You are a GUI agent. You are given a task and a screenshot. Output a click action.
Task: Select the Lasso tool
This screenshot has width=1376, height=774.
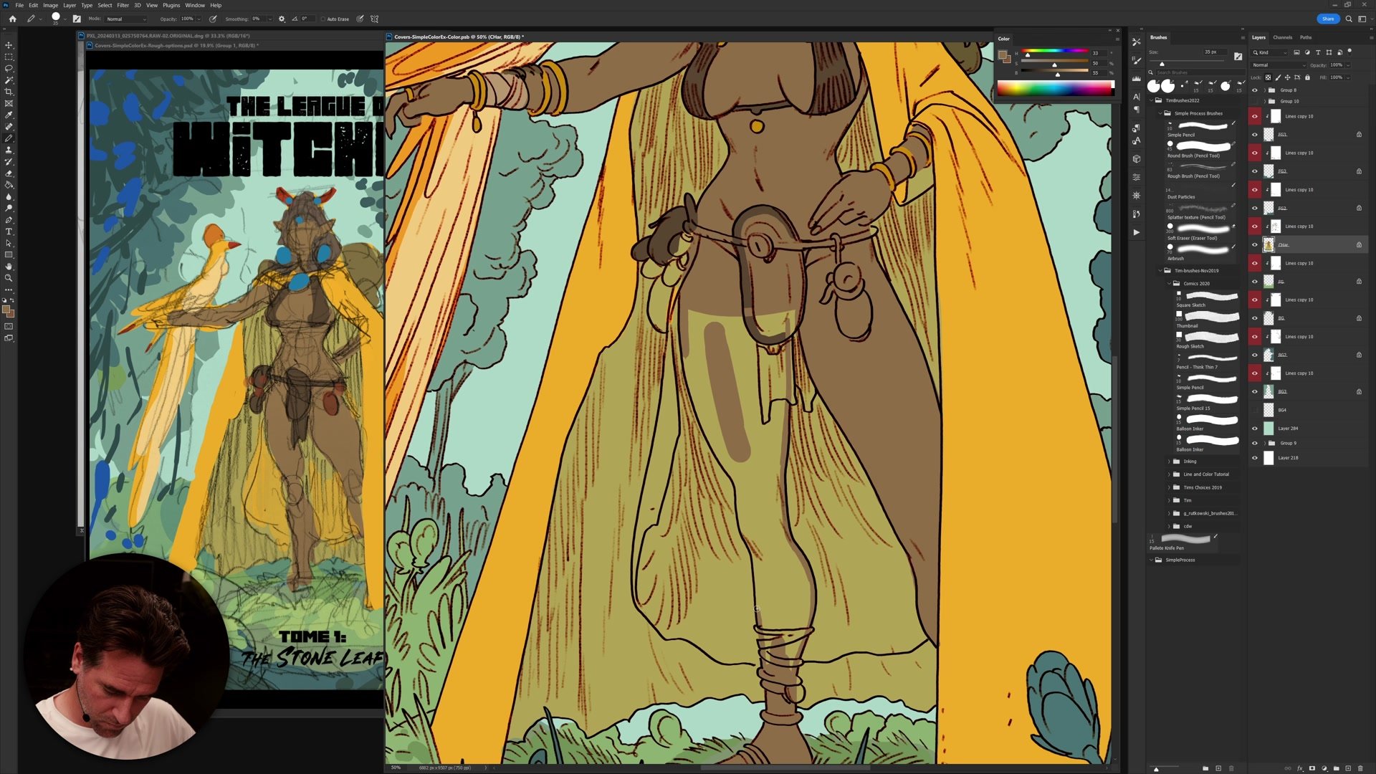click(x=9, y=68)
